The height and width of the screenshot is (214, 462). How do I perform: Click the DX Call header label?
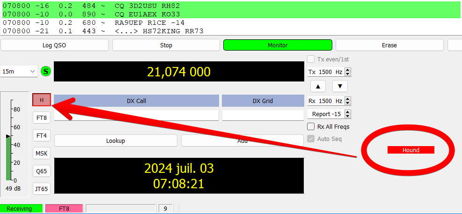pos(136,101)
